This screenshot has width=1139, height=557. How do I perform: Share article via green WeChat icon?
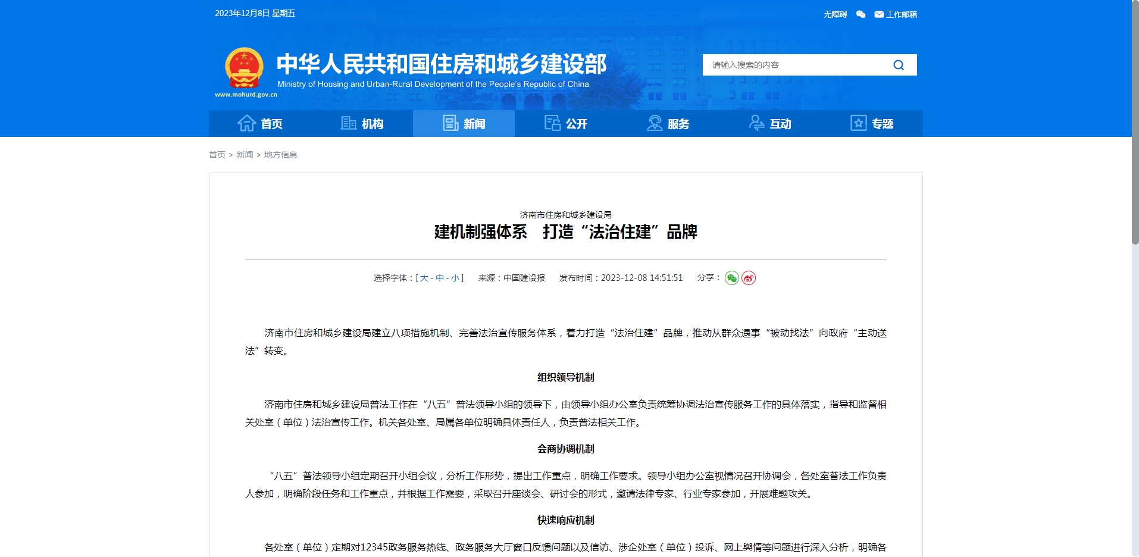coord(732,278)
